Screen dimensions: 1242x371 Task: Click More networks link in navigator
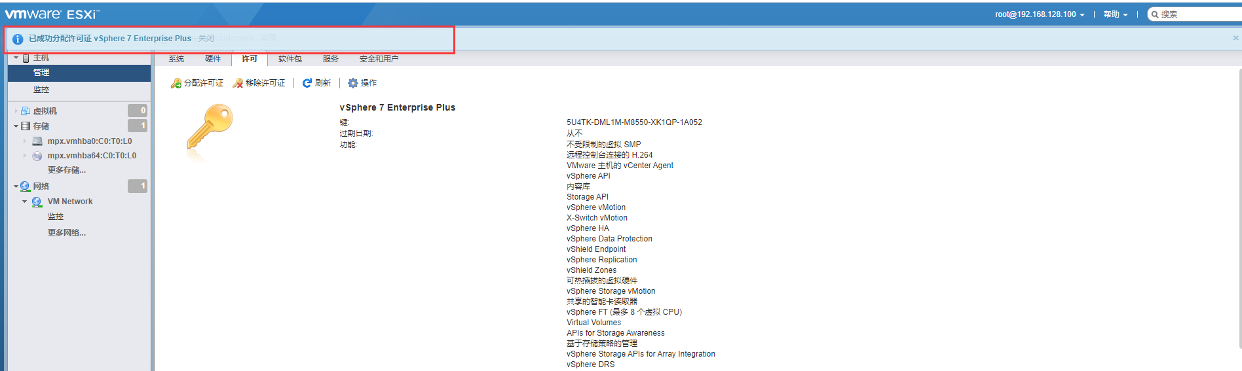[67, 233]
